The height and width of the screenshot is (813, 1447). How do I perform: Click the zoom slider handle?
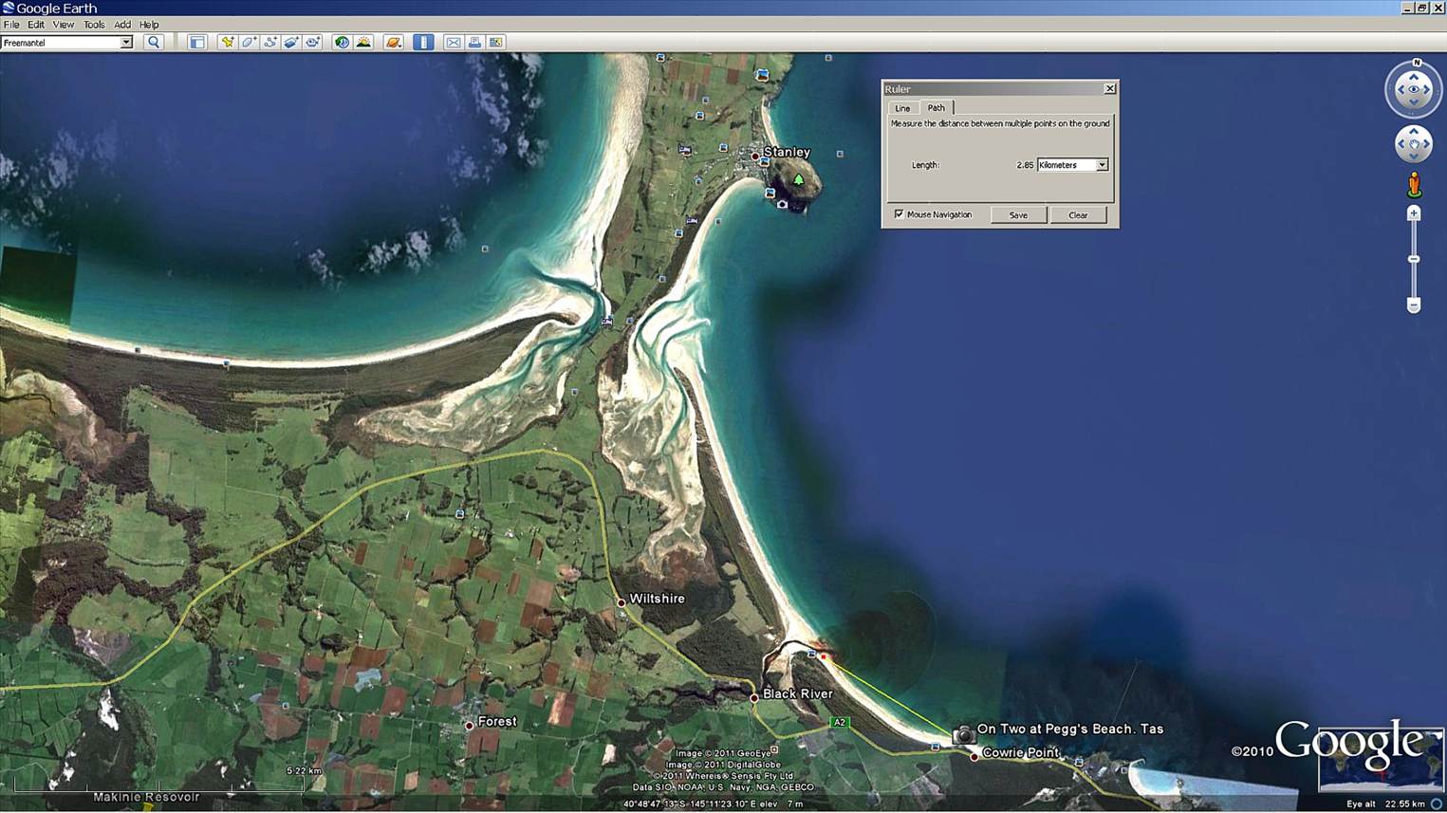pos(1413,259)
